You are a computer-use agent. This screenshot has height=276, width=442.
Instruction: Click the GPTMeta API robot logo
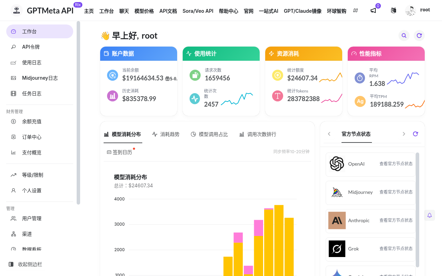point(16,10)
